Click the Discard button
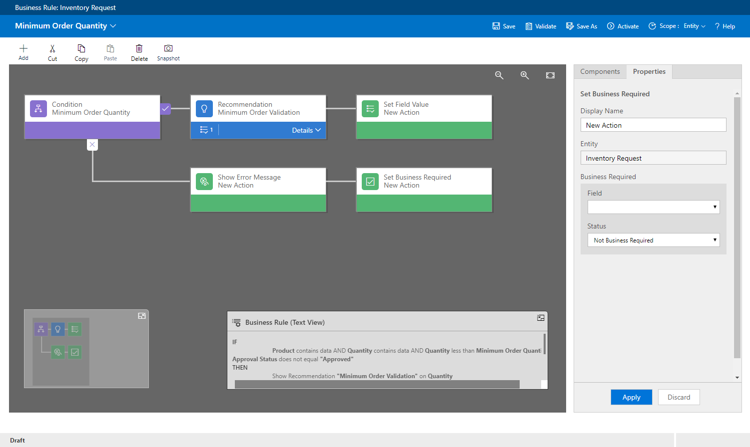 [x=679, y=397]
